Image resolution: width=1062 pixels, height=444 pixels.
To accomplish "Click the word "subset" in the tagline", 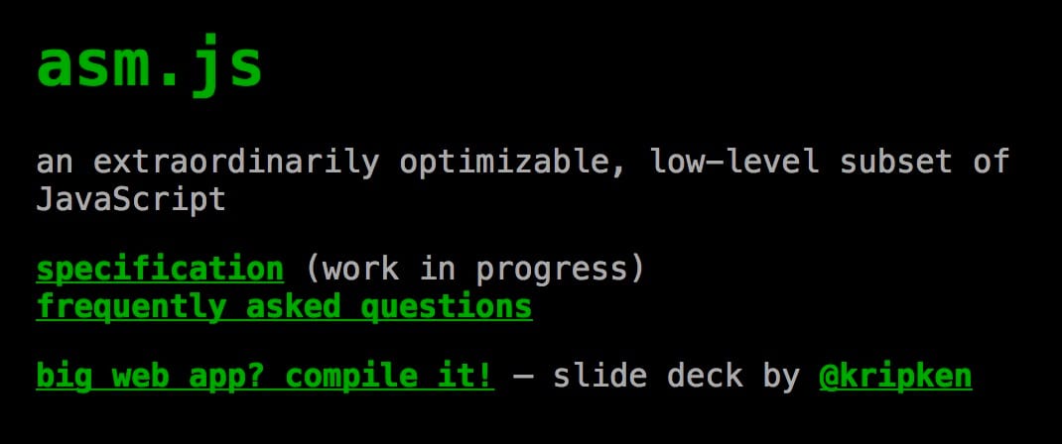I will tap(896, 163).
